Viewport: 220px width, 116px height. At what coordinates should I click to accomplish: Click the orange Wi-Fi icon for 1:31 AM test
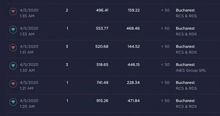(x=13, y=48)
